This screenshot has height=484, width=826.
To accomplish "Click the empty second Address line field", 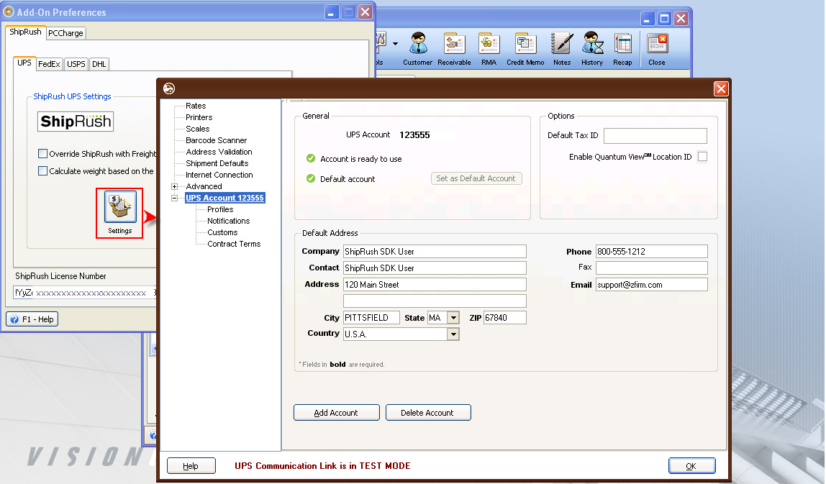I will [435, 301].
